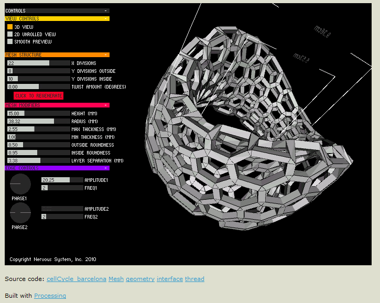Adjust the Amplitude2 slider

click(62, 209)
